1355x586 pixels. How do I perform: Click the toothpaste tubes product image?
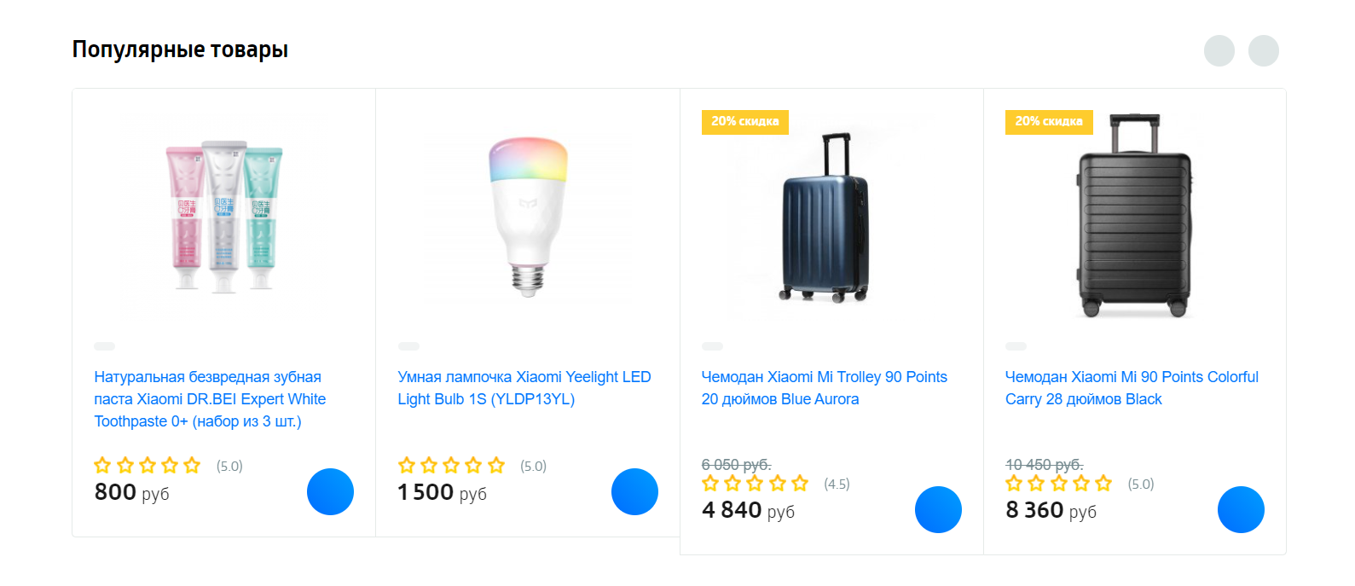223,218
